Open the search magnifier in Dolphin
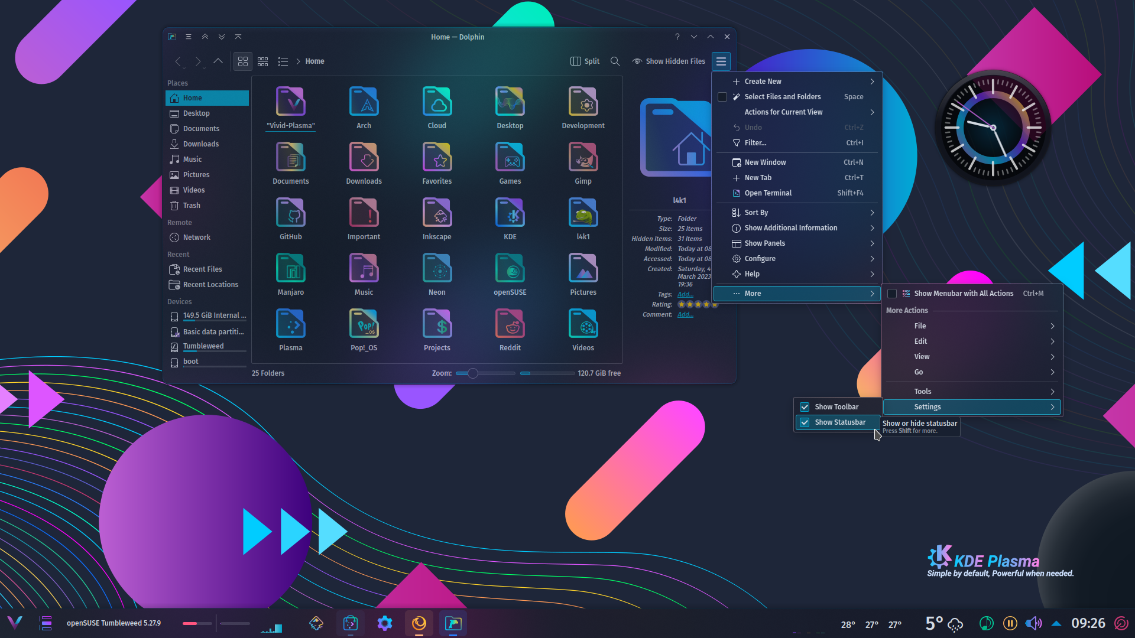1135x638 pixels. point(615,61)
